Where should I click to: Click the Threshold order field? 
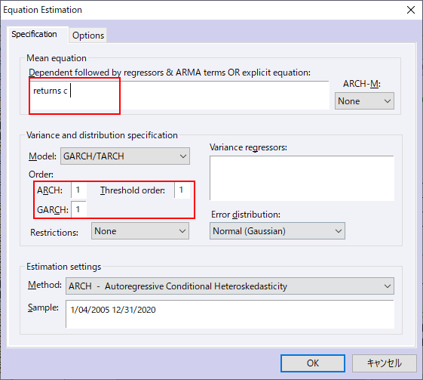coord(182,190)
